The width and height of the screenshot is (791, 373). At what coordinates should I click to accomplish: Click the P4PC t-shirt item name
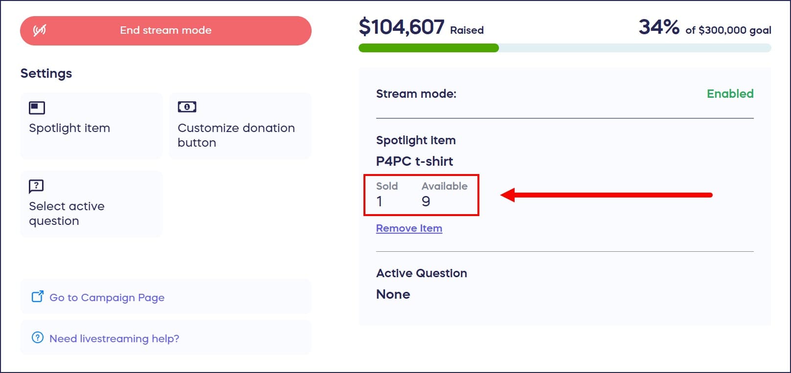pyautogui.click(x=414, y=161)
